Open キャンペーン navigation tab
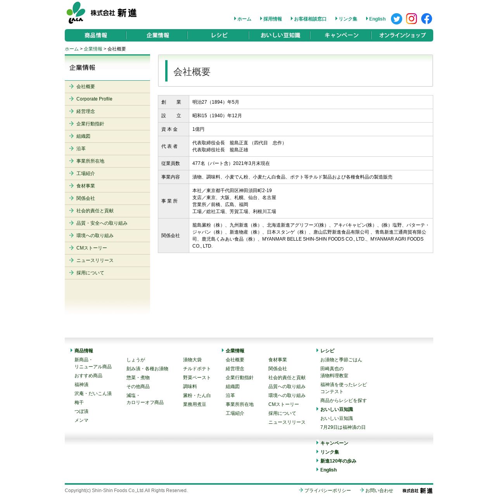 pos(341,35)
